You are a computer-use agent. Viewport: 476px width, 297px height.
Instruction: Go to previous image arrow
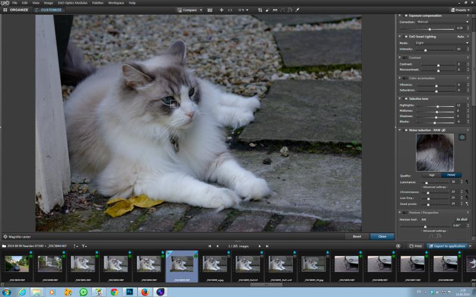tap(217, 246)
